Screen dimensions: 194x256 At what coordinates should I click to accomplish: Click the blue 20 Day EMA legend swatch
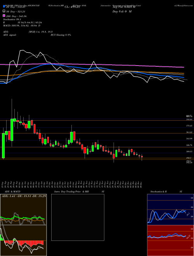click(4, 7)
